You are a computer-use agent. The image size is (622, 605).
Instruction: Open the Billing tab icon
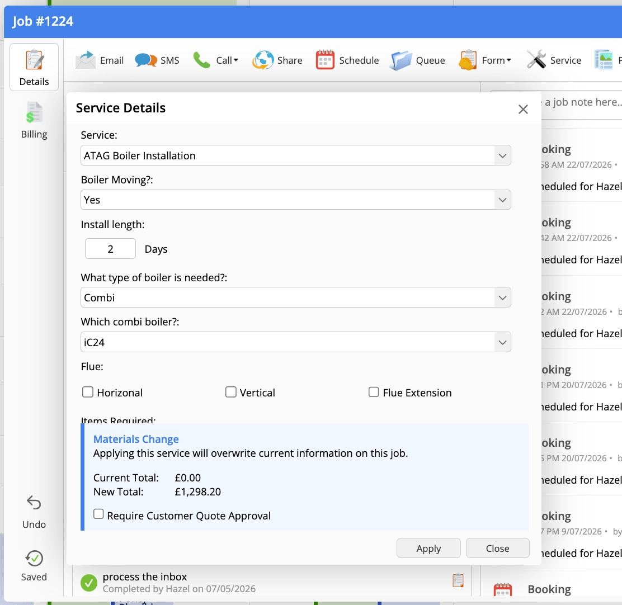34,112
